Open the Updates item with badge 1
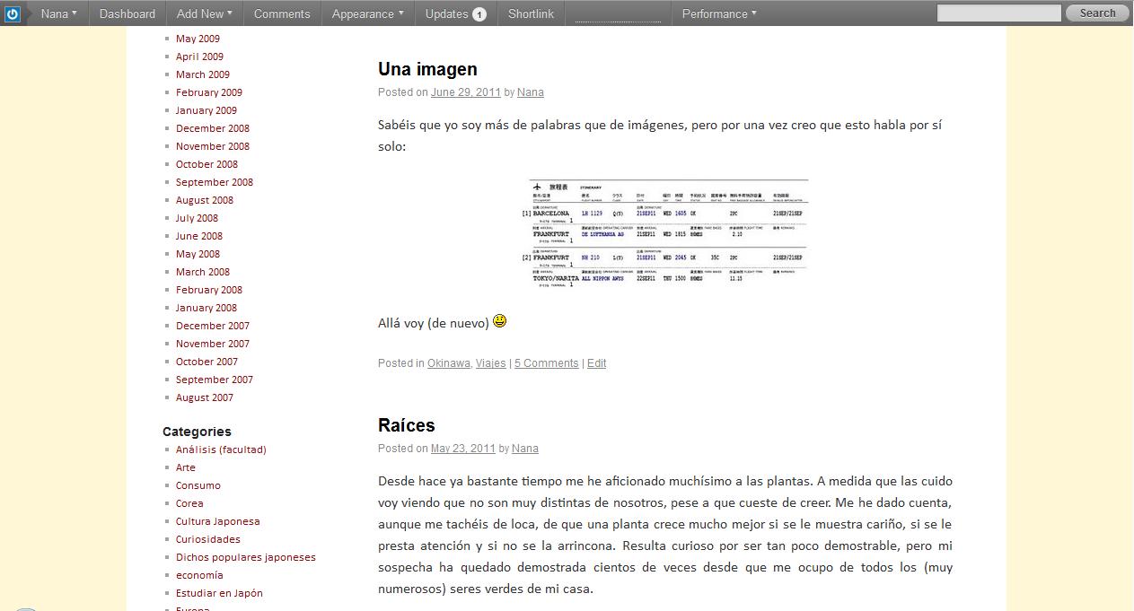1134x611 pixels. tap(456, 13)
